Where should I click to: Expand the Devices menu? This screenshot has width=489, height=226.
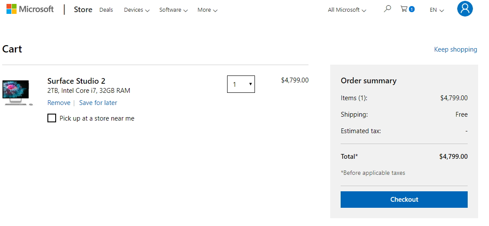[137, 10]
